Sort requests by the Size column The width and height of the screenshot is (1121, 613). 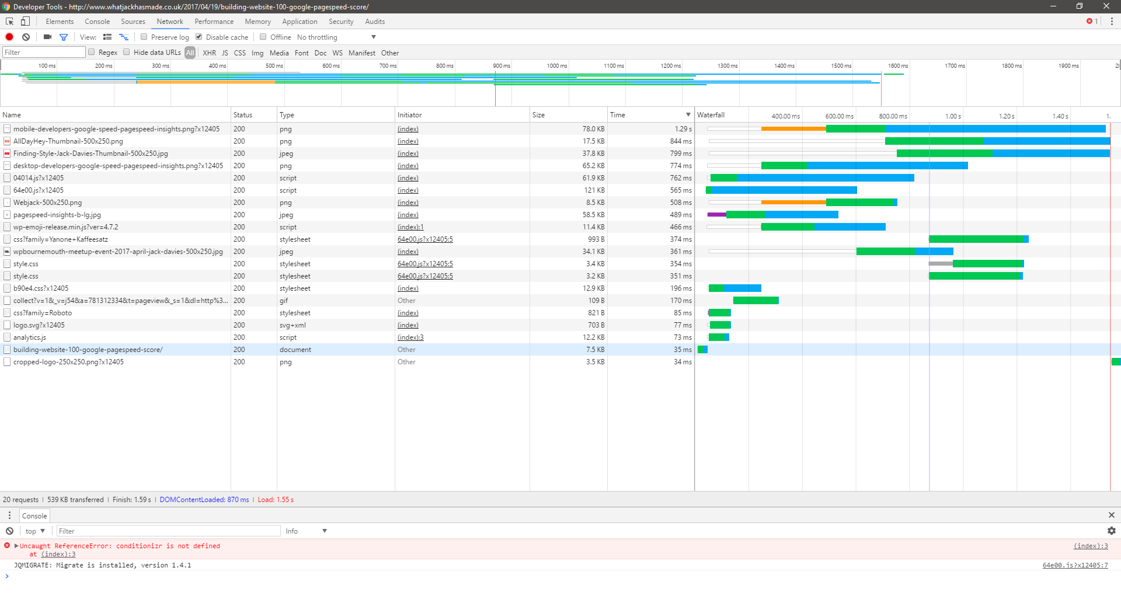coord(568,114)
